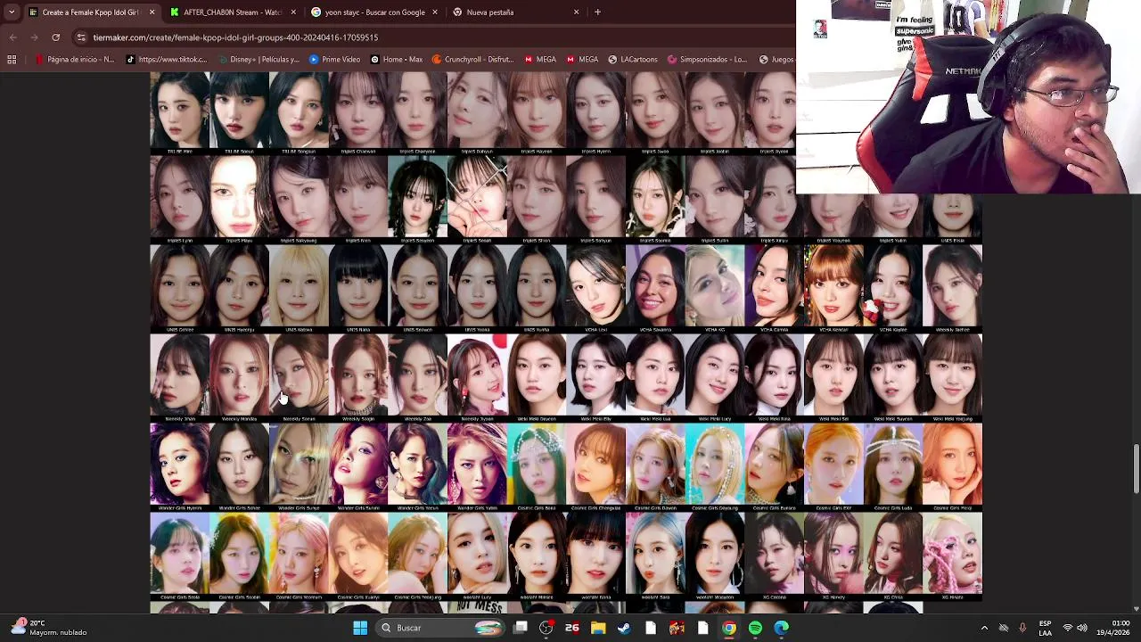Screen dimensions: 1141x642
Task: Go back one page in Chrome
Action: tap(12, 37)
